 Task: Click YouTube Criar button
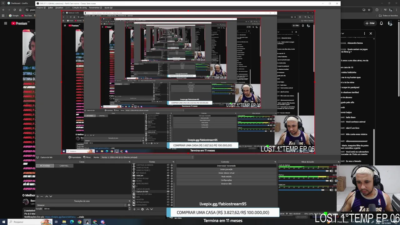[x=370, y=23]
